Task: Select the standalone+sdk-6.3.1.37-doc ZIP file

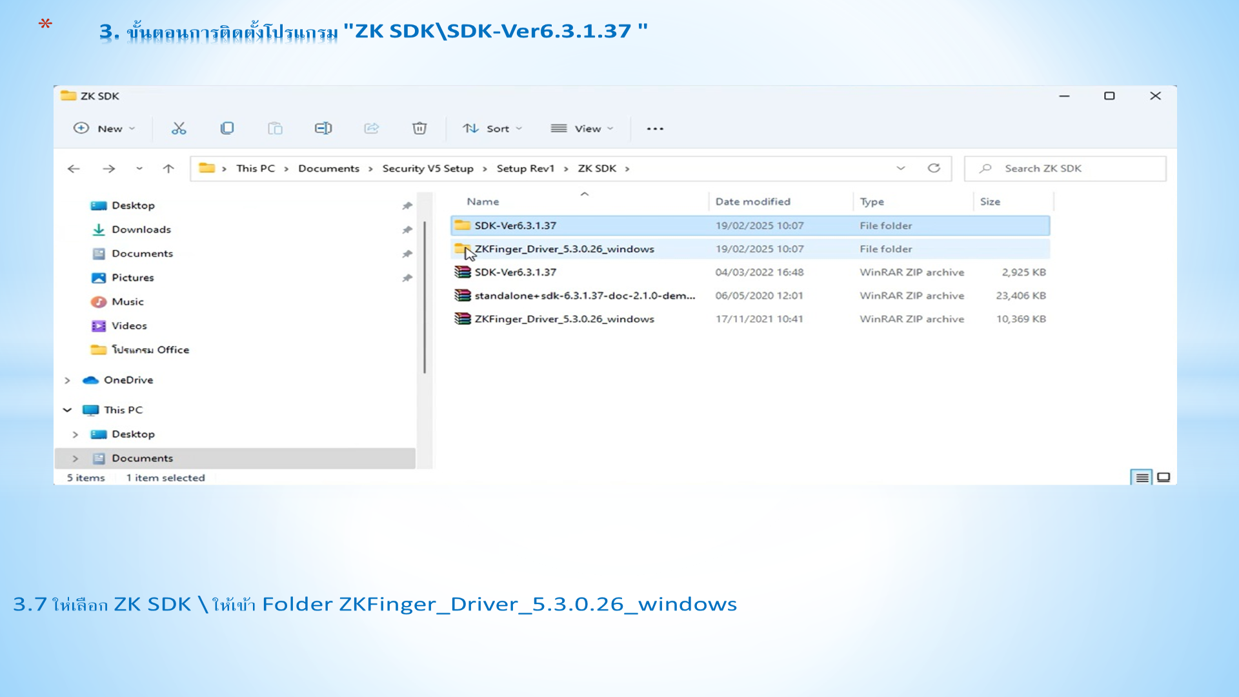Action: (585, 296)
